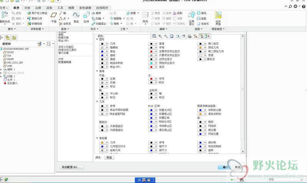Click the scroll down arrow of color list
This screenshot has height=183, width=307.
click(x=243, y=152)
